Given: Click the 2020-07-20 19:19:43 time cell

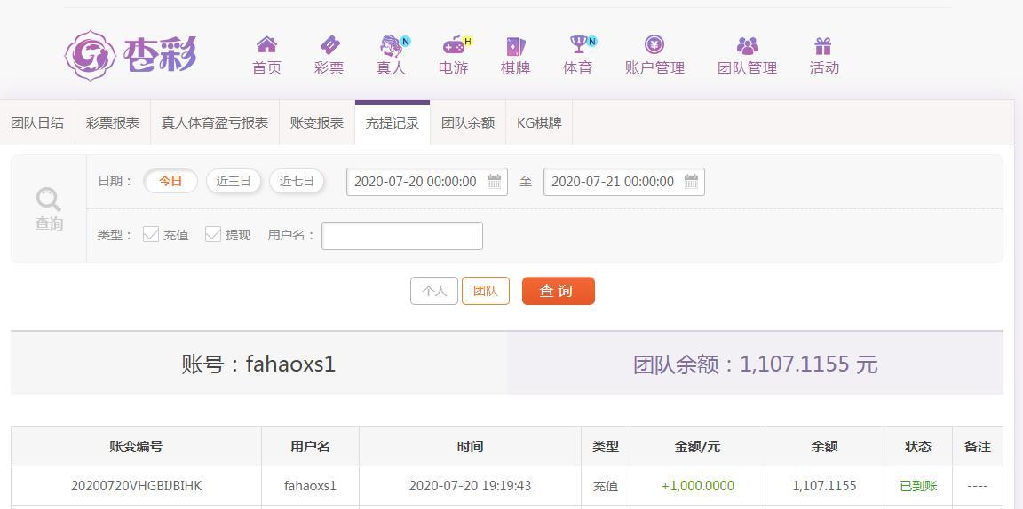Looking at the screenshot, I should click(x=470, y=486).
